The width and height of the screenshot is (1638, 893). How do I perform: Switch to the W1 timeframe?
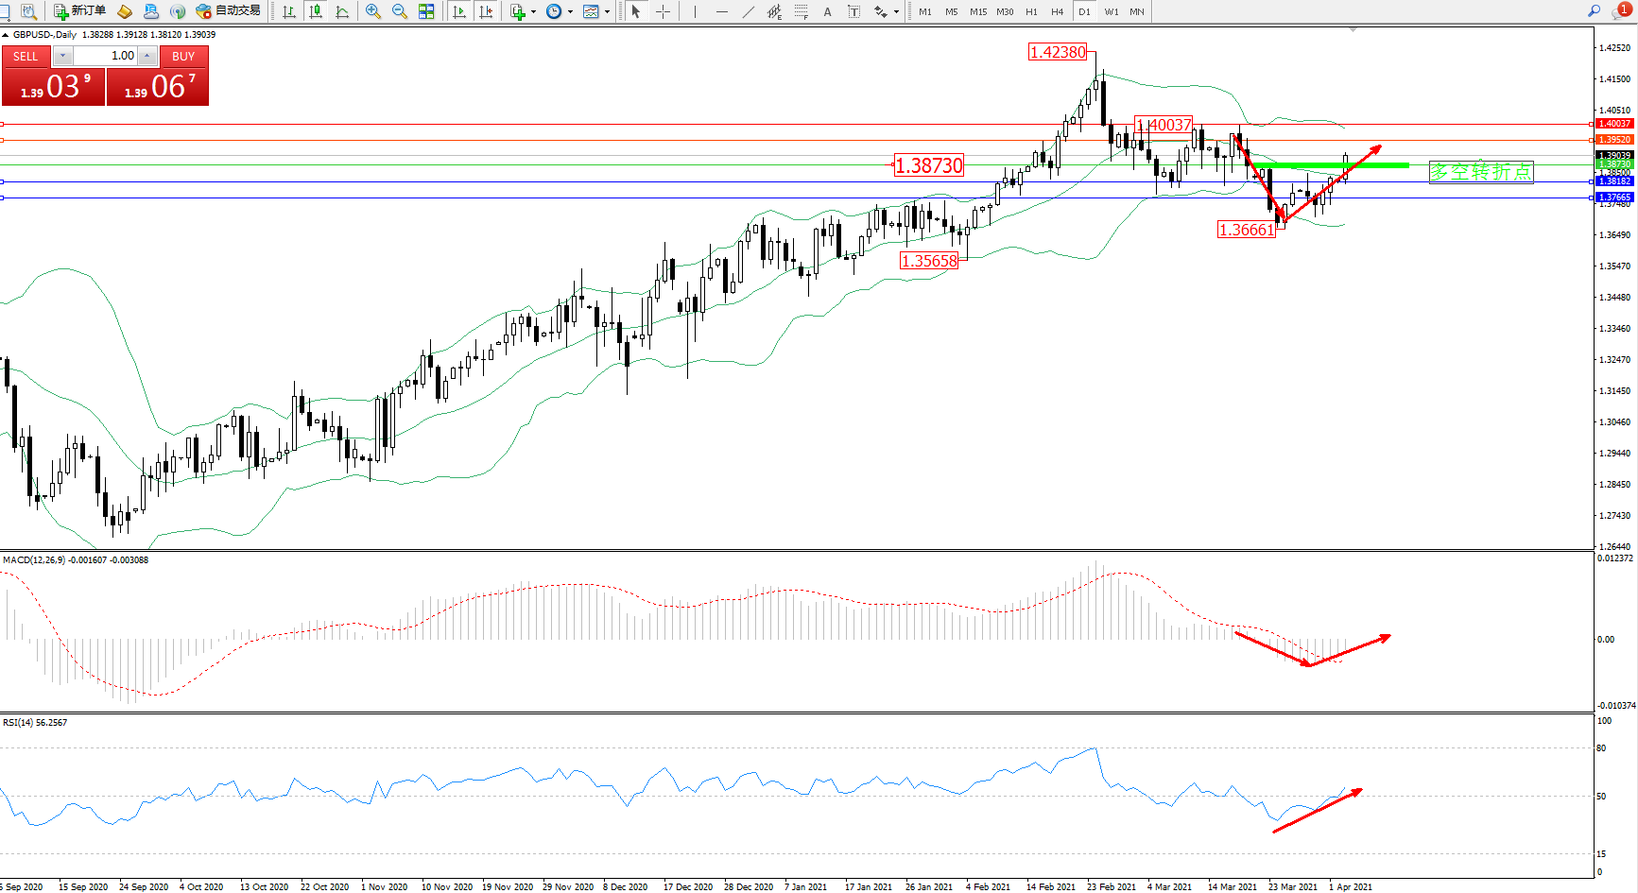[1111, 11]
